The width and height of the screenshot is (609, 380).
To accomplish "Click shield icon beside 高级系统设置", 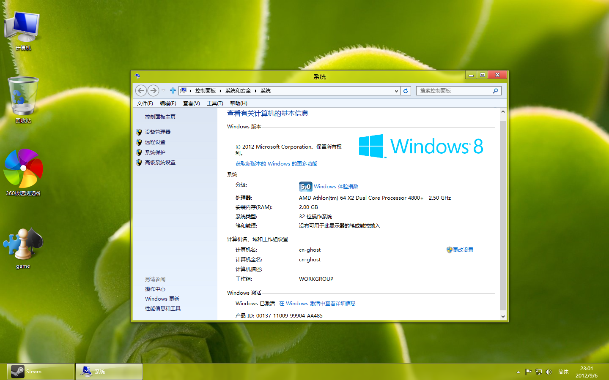I will [139, 163].
